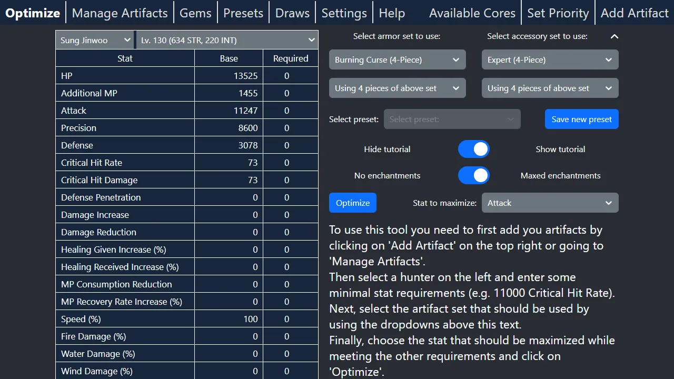Open the Settings menu
Image resolution: width=674 pixels, height=379 pixels.
[344, 12]
